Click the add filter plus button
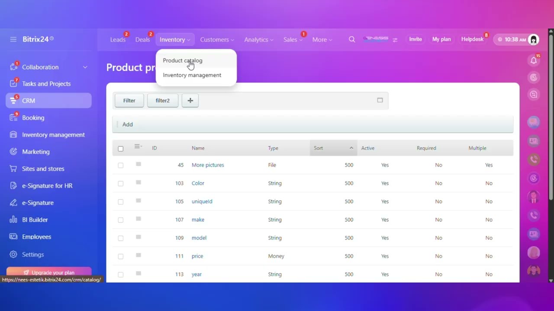The height and width of the screenshot is (311, 554). (190, 101)
